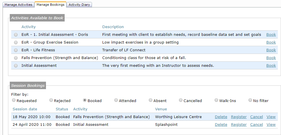
Task: Filter bookings by Attended status
Action: coord(116,100)
